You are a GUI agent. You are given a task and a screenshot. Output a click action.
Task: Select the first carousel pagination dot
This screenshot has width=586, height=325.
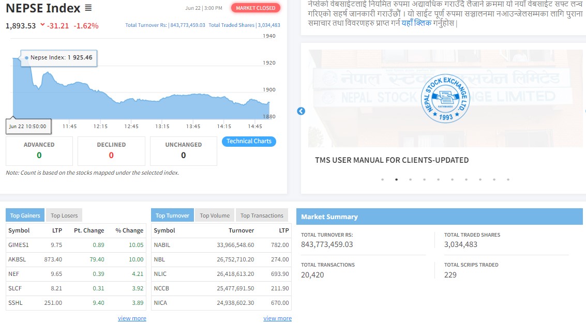point(382,180)
